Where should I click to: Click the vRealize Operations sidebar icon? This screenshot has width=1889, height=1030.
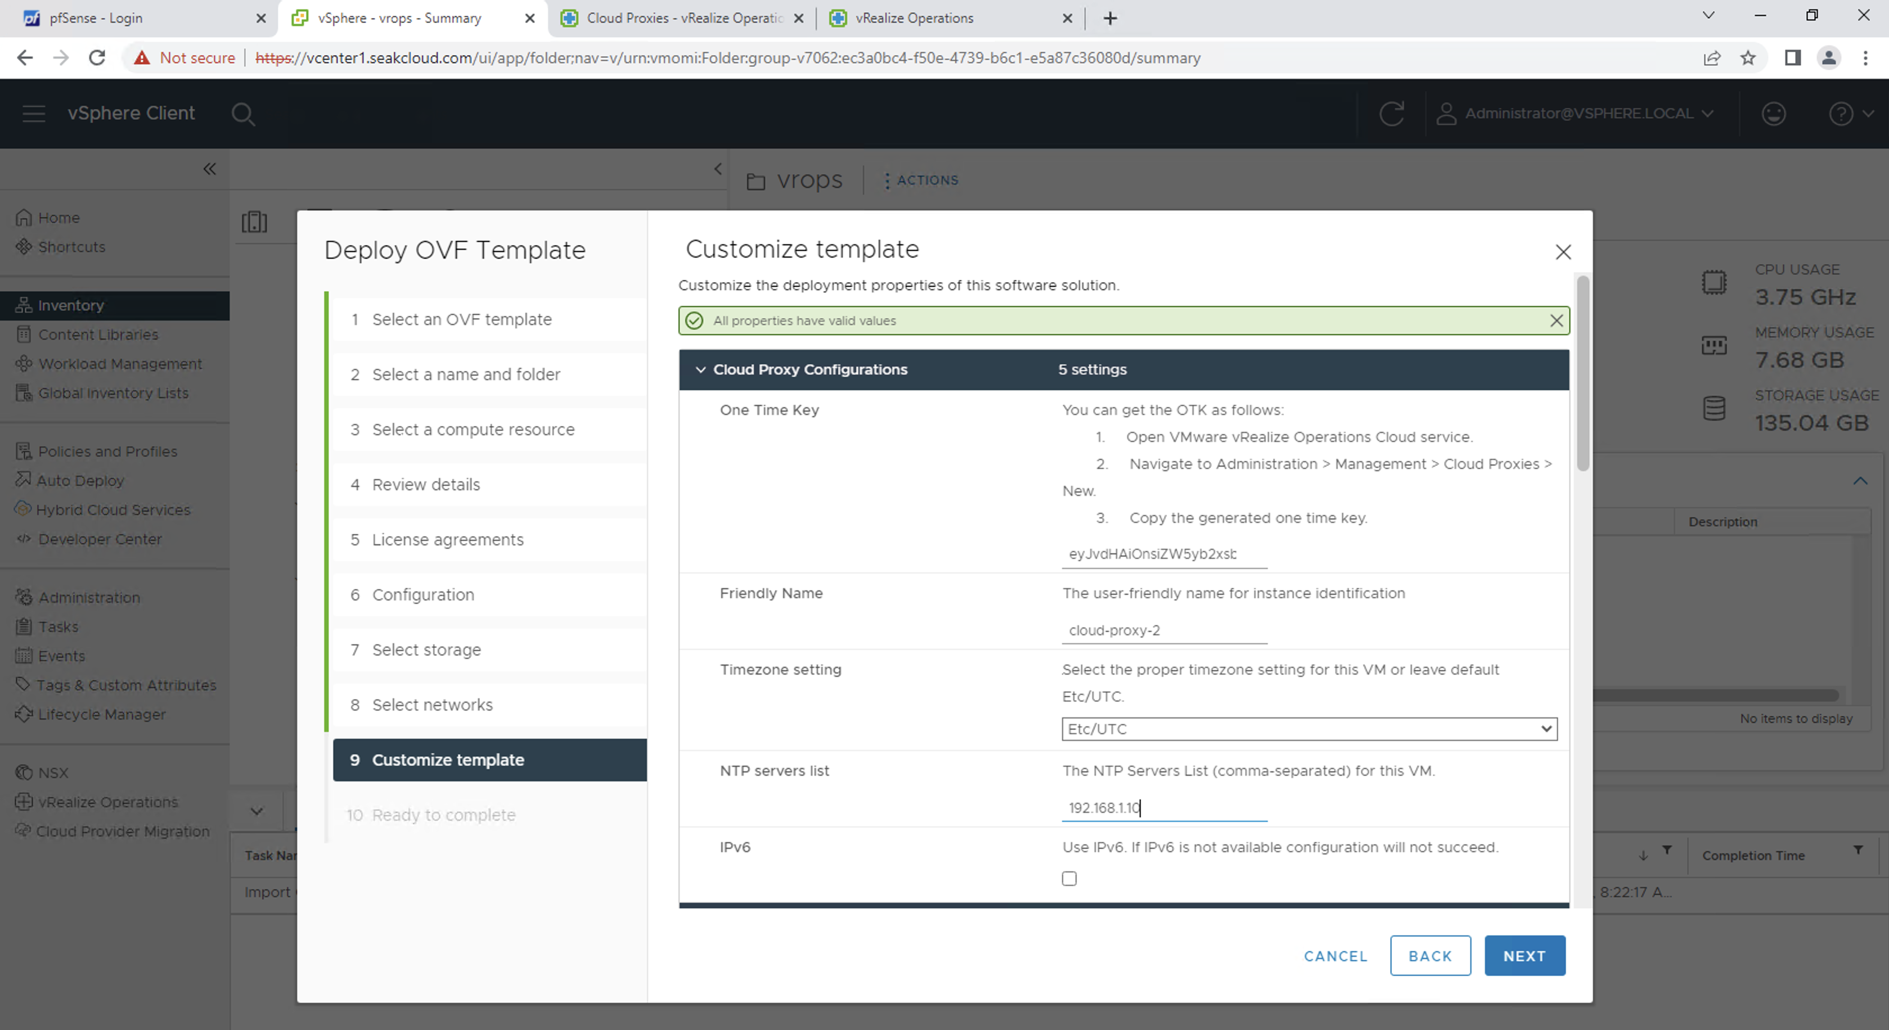[x=24, y=801]
